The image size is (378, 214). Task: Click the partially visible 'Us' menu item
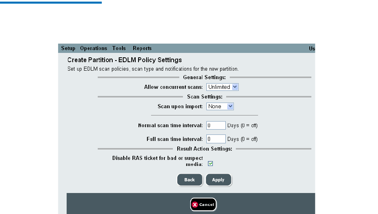312,48
